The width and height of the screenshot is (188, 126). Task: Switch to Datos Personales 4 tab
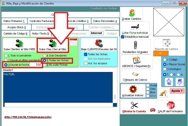pyautogui.click(x=105, y=21)
